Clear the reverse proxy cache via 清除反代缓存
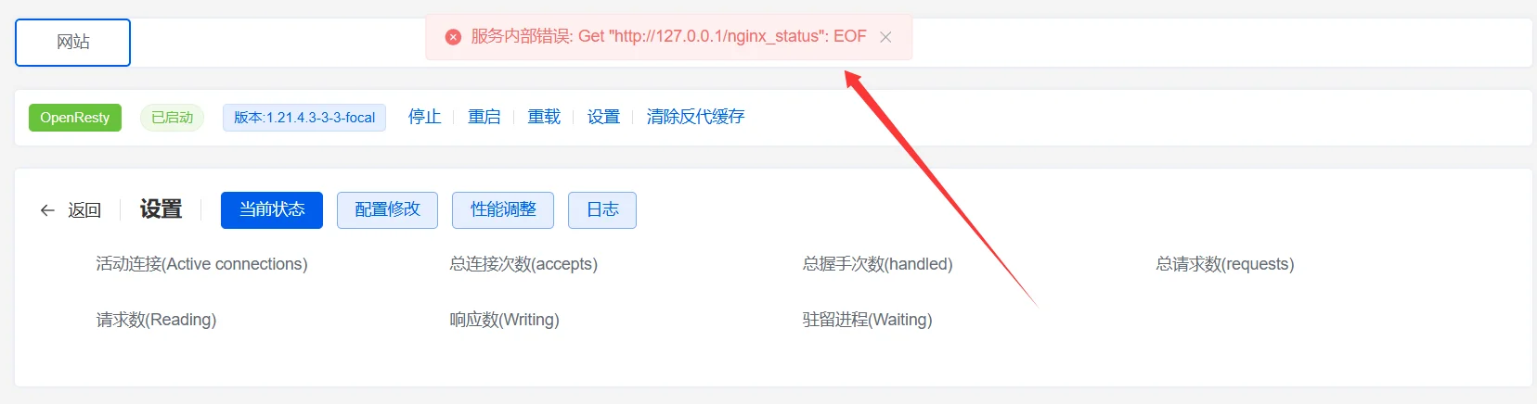Image resolution: width=1537 pixels, height=404 pixels. coord(695,117)
